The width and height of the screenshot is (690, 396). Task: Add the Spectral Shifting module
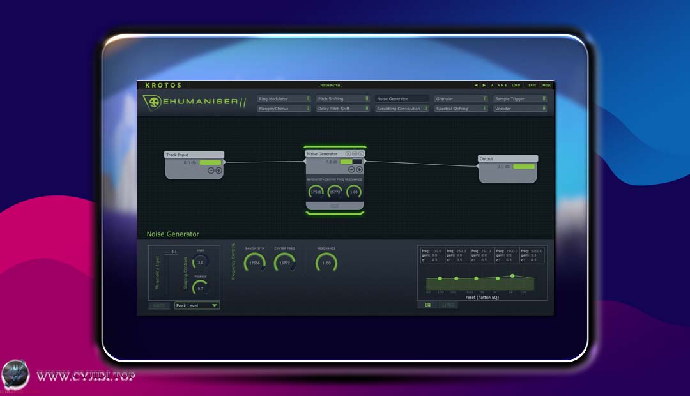(x=461, y=109)
